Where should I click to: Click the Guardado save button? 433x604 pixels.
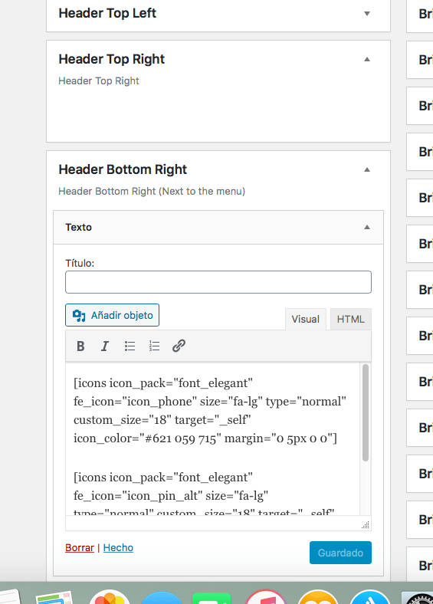click(x=340, y=553)
